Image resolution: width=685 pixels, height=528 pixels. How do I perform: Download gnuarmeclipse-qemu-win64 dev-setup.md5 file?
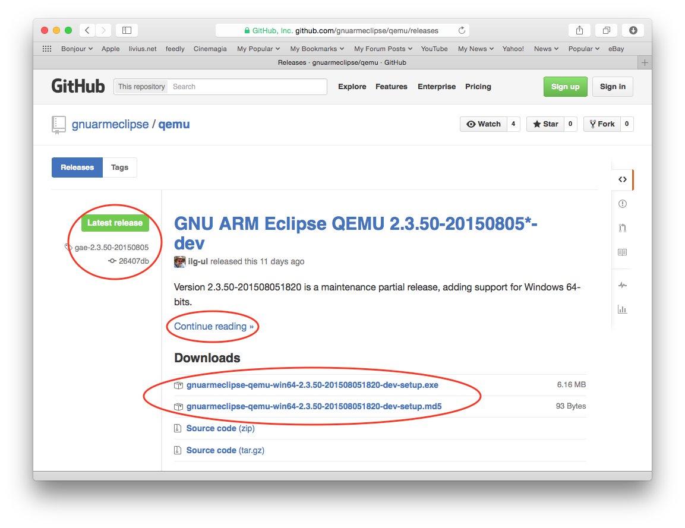coord(314,406)
